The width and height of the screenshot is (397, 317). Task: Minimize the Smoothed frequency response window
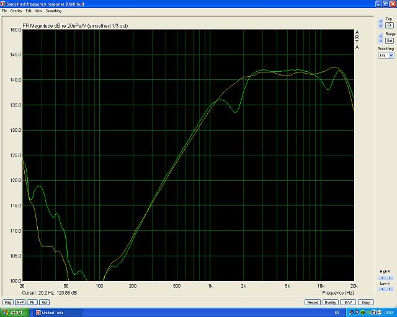(378, 4)
